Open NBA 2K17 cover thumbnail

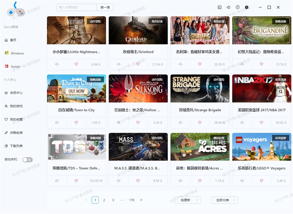coord(262,89)
